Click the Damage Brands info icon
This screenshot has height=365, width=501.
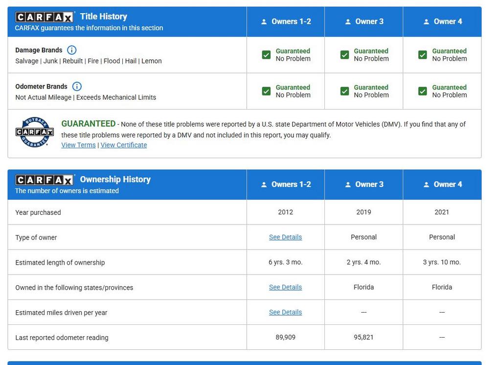point(71,50)
